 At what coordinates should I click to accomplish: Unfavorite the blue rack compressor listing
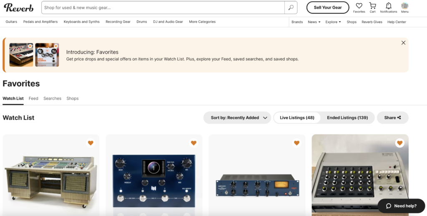pos(296,143)
